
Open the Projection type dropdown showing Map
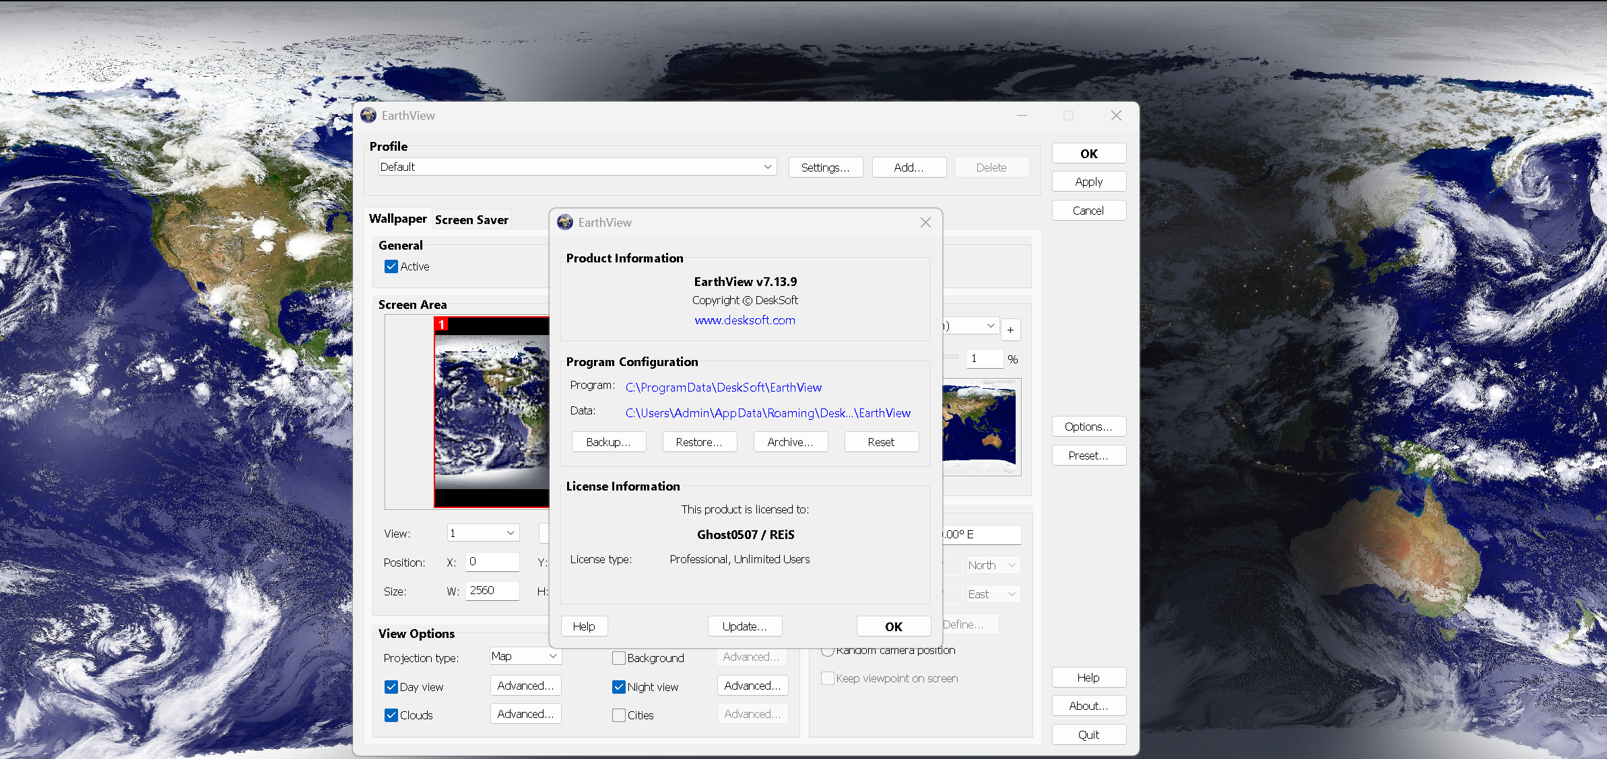click(525, 656)
